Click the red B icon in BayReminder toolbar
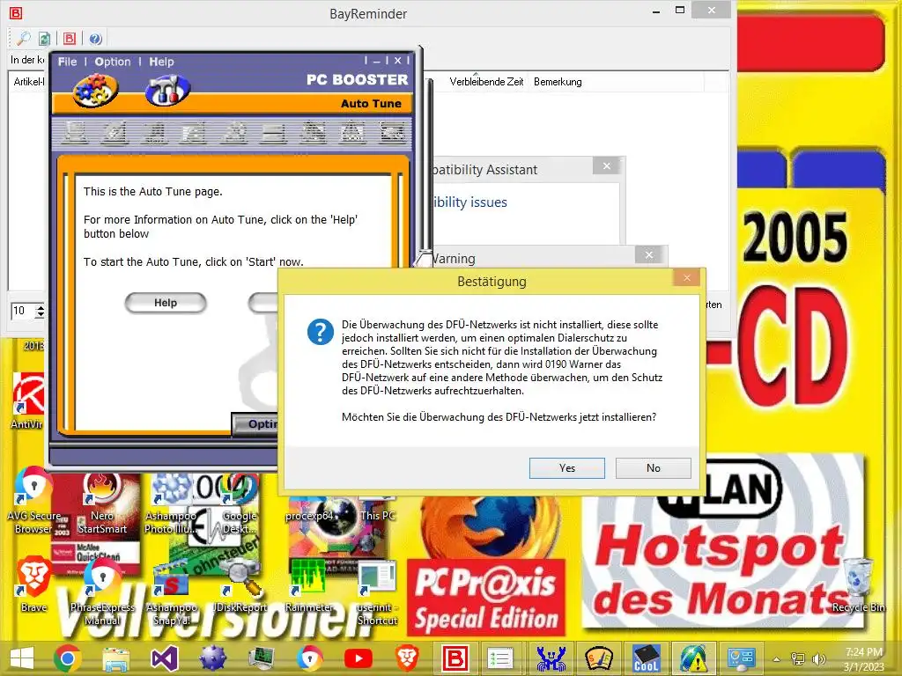The image size is (902, 676). tap(70, 39)
